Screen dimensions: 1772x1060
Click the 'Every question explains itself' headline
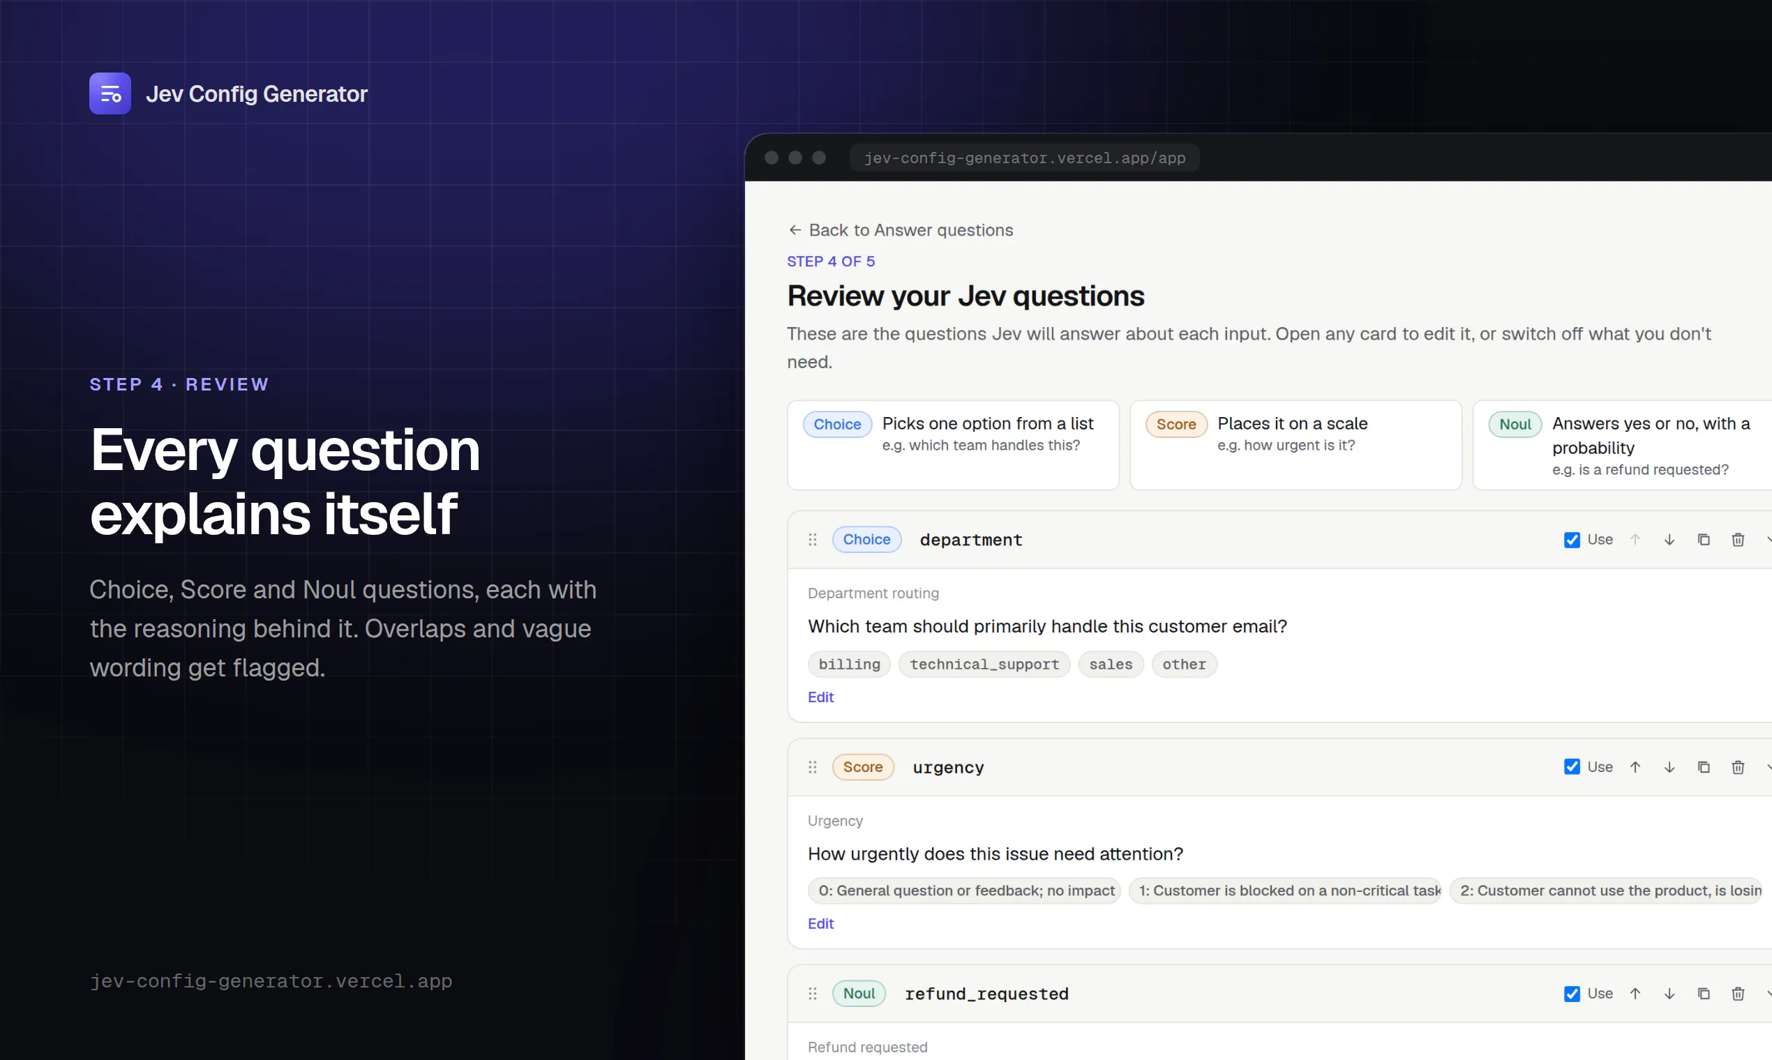[x=285, y=481]
